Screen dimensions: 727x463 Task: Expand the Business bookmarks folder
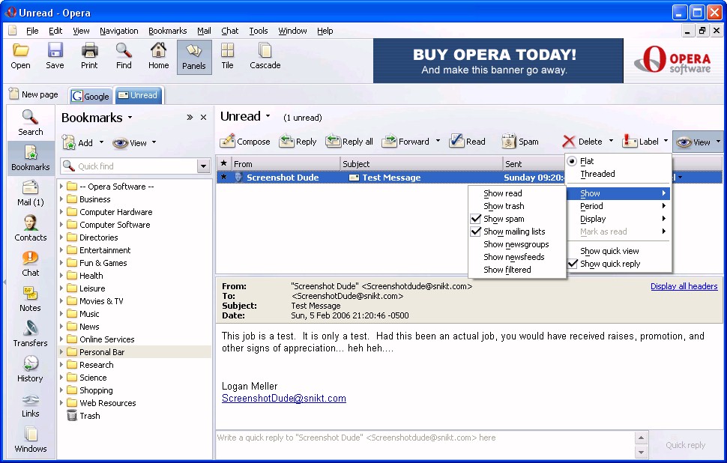click(x=61, y=199)
